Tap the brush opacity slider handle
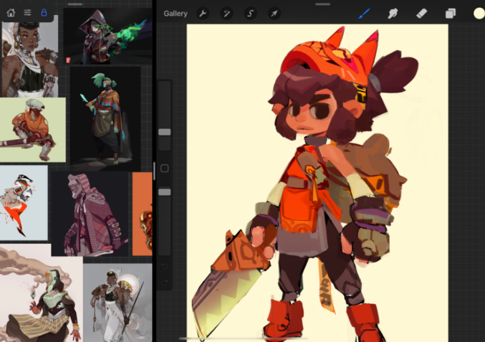The height and width of the screenshot is (342, 485). point(165,192)
